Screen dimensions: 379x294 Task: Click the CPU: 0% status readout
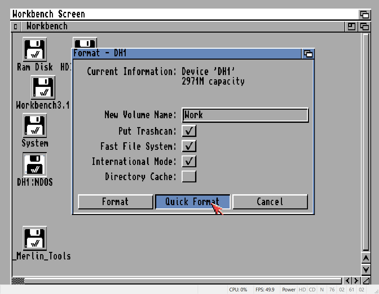238,290
